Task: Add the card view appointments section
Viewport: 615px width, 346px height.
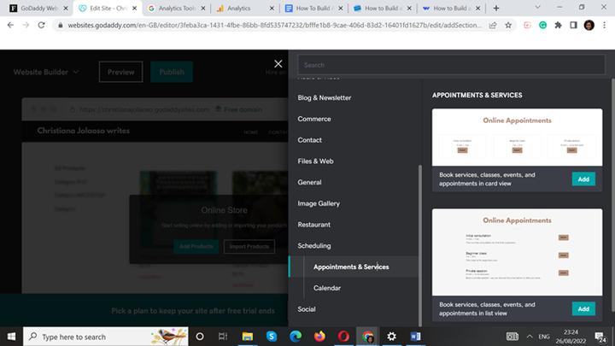Action: (x=583, y=179)
